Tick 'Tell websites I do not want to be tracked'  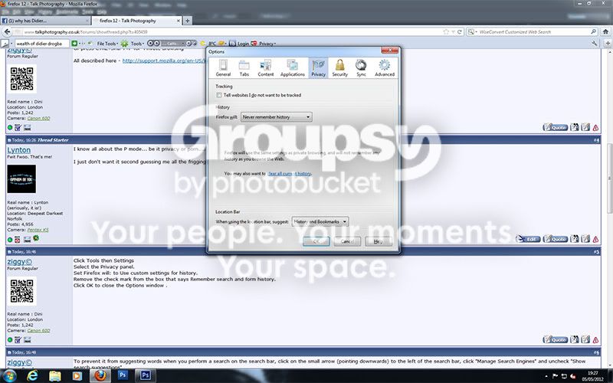219,95
